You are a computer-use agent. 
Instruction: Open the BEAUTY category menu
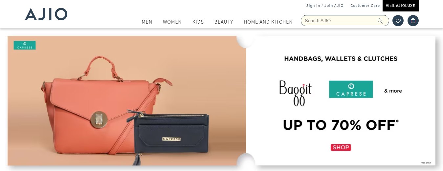click(x=224, y=22)
